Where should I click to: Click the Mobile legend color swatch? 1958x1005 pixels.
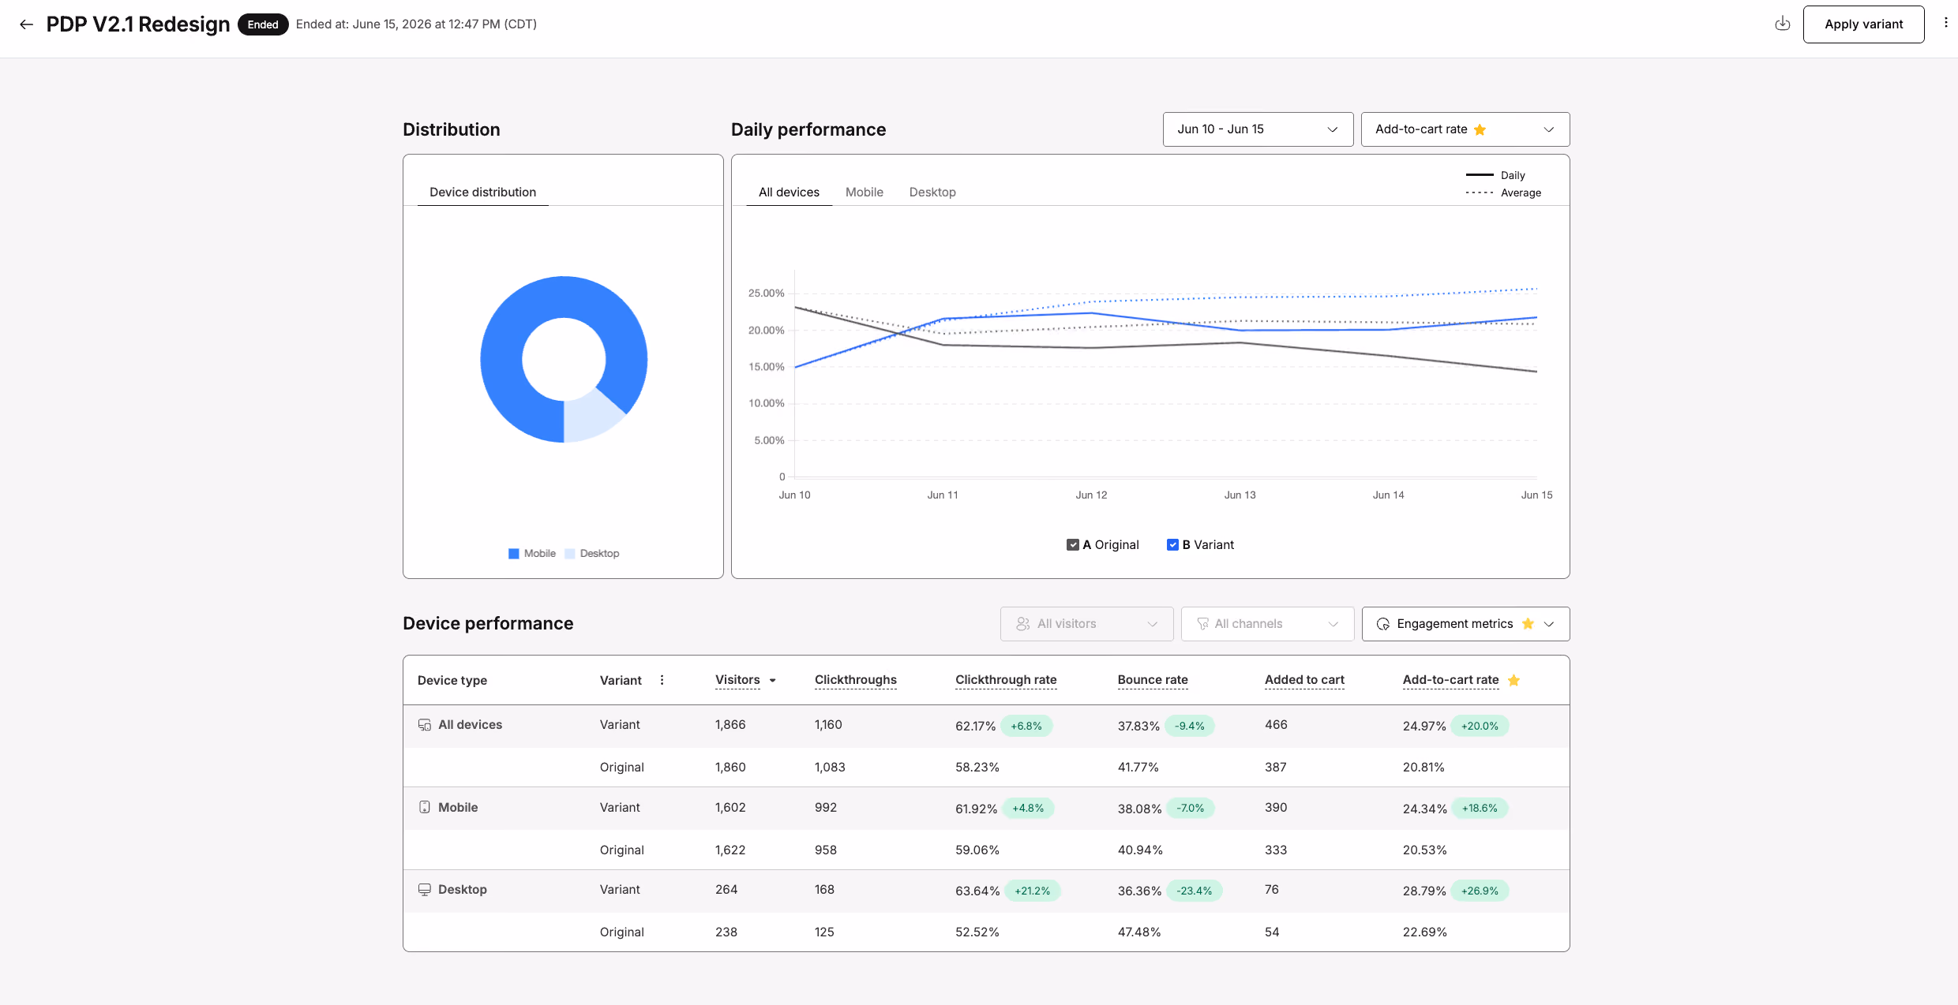click(x=514, y=554)
